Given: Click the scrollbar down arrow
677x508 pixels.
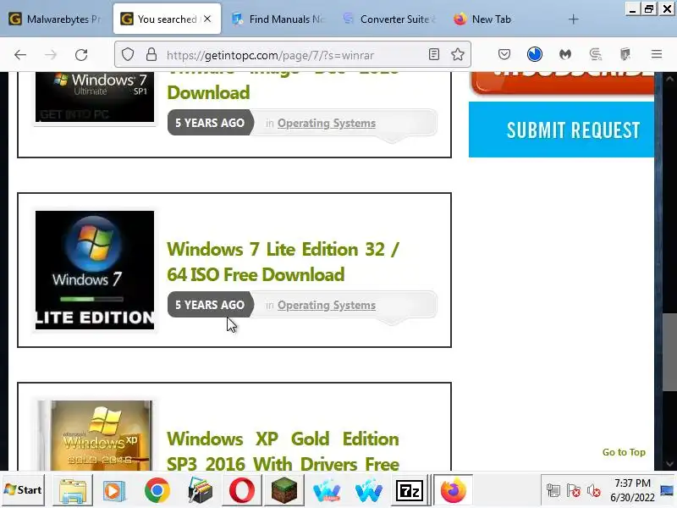Looking at the screenshot, I should [669, 464].
